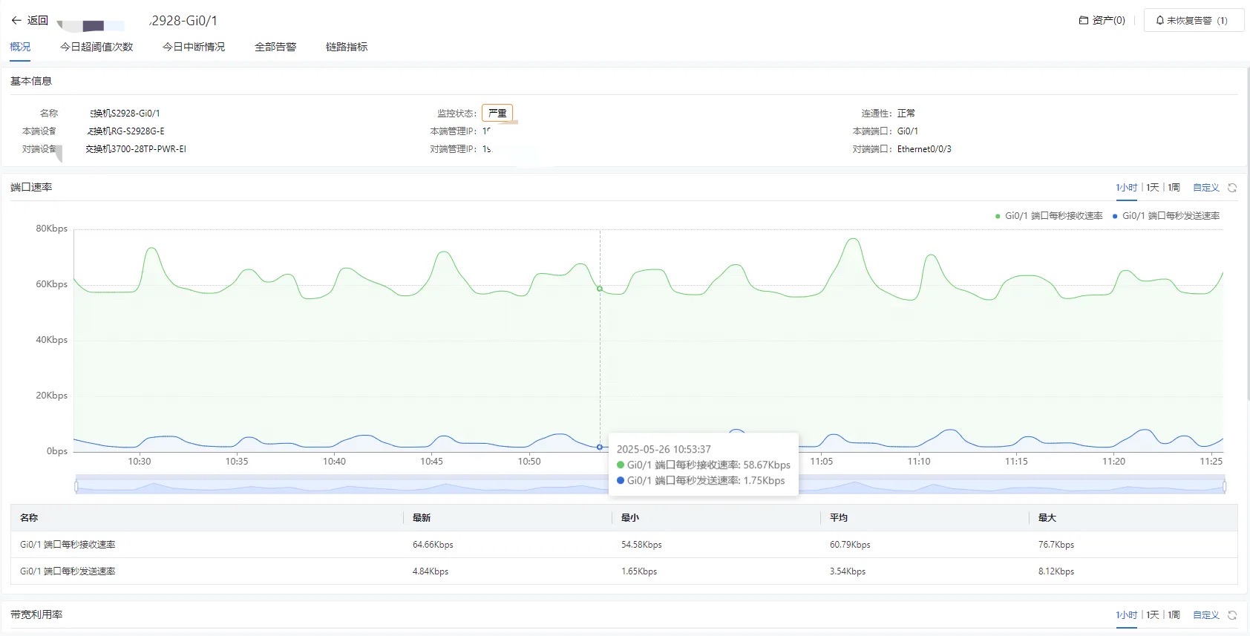Refresh the bandwidth utilization chart
This screenshot has width=1250, height=636.
tap(1232, 615)
